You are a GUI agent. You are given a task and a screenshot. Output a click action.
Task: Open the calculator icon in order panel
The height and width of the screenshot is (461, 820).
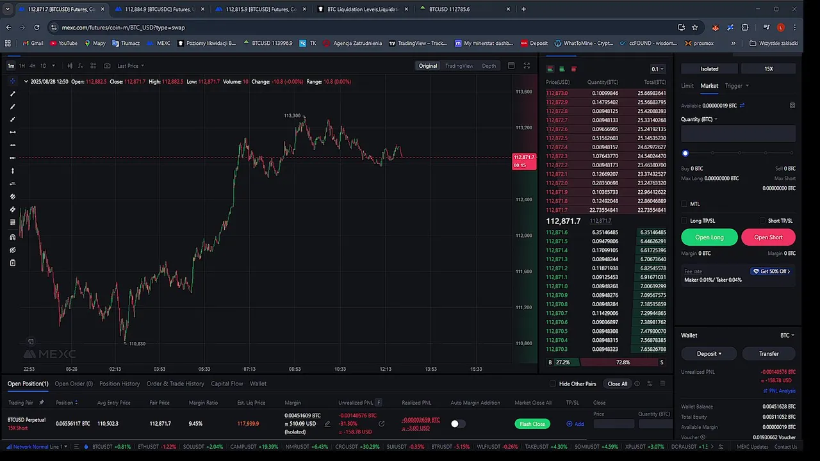[x=792, y=106]
